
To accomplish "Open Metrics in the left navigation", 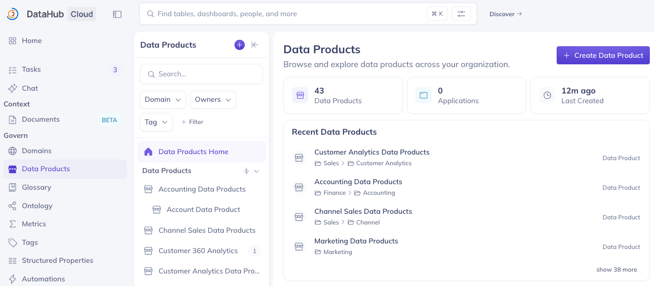I will (65, 224).
